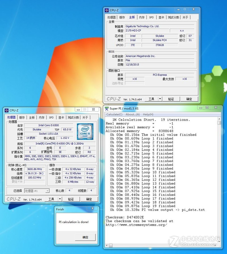Open the Help(H) menu in Super PI
227x254 pixels.
coord(148,114)
